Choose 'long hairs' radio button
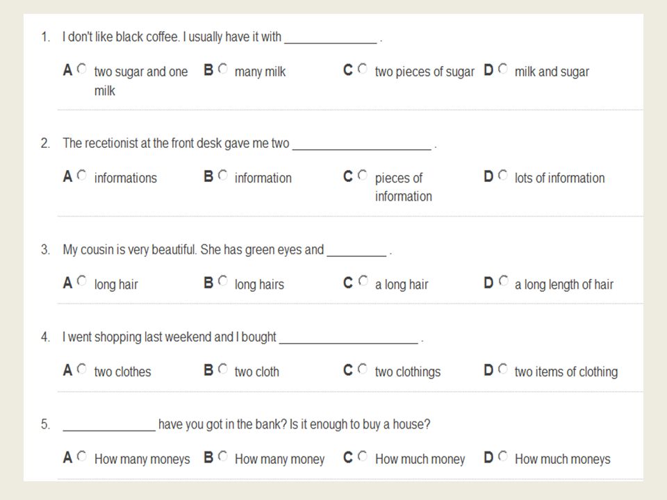This screenshot has height=500, width=667. click(223, 281)
